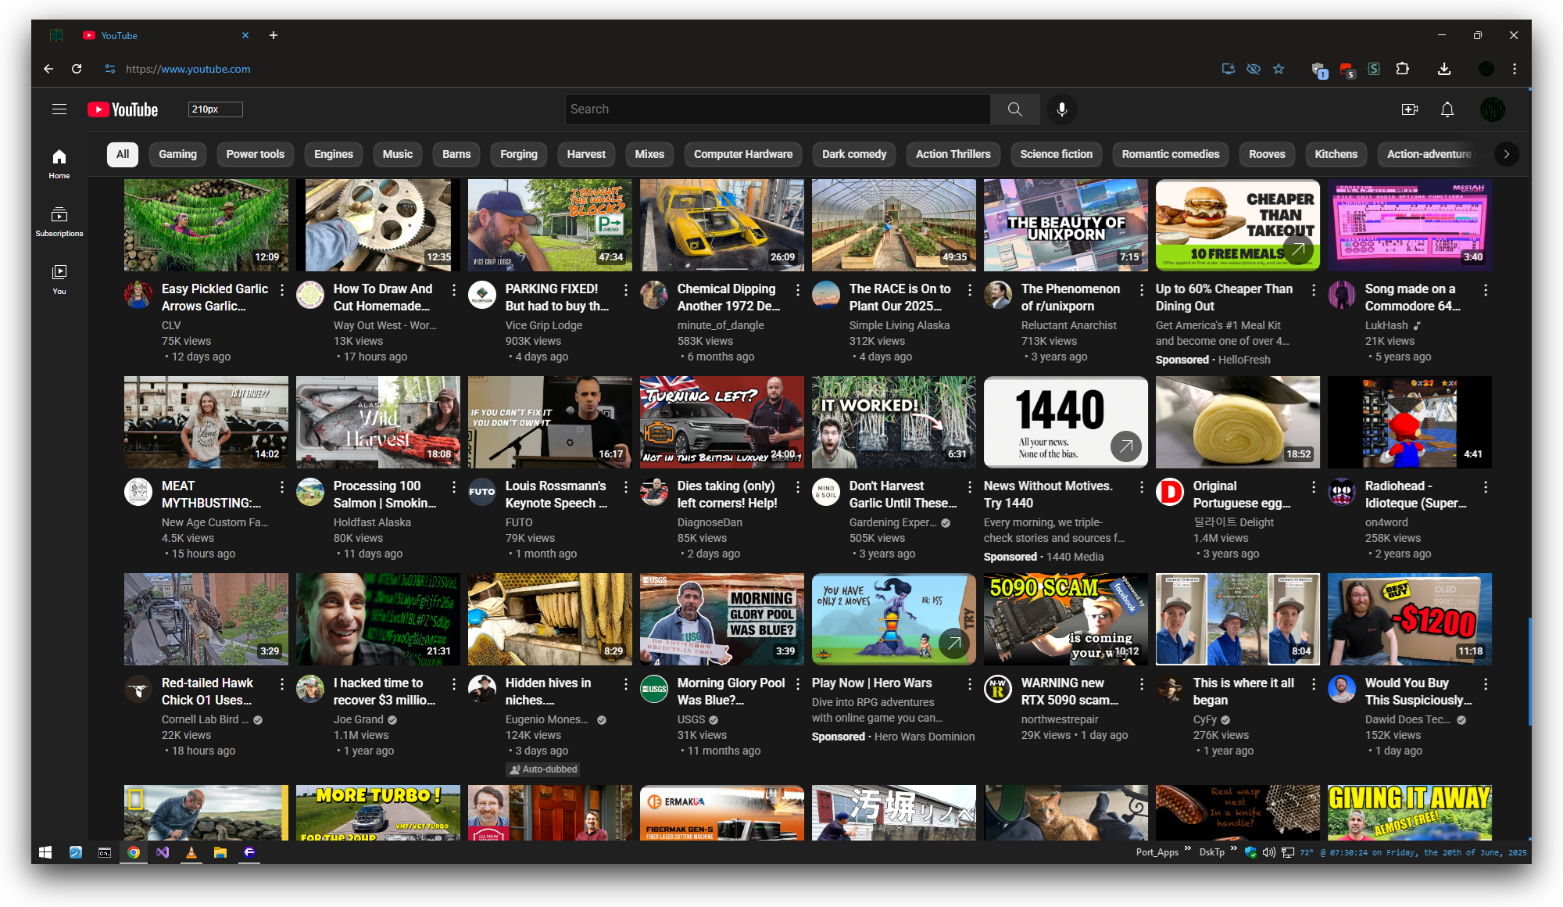1563x907 pixels.
Task: Start voice search with microphone icon
Action: click(1061, 109)
